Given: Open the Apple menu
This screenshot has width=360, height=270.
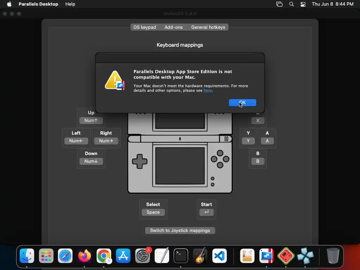Looking at the screenshot, I should tap(9, 4).
